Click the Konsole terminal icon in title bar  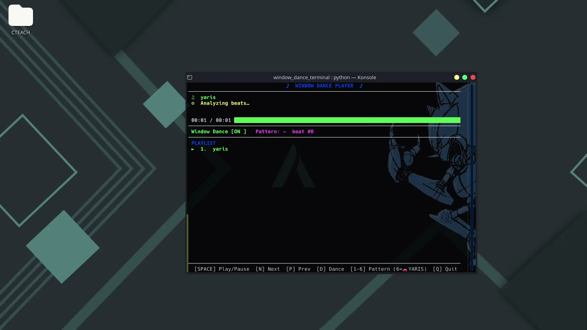click(x=190, y=77)
